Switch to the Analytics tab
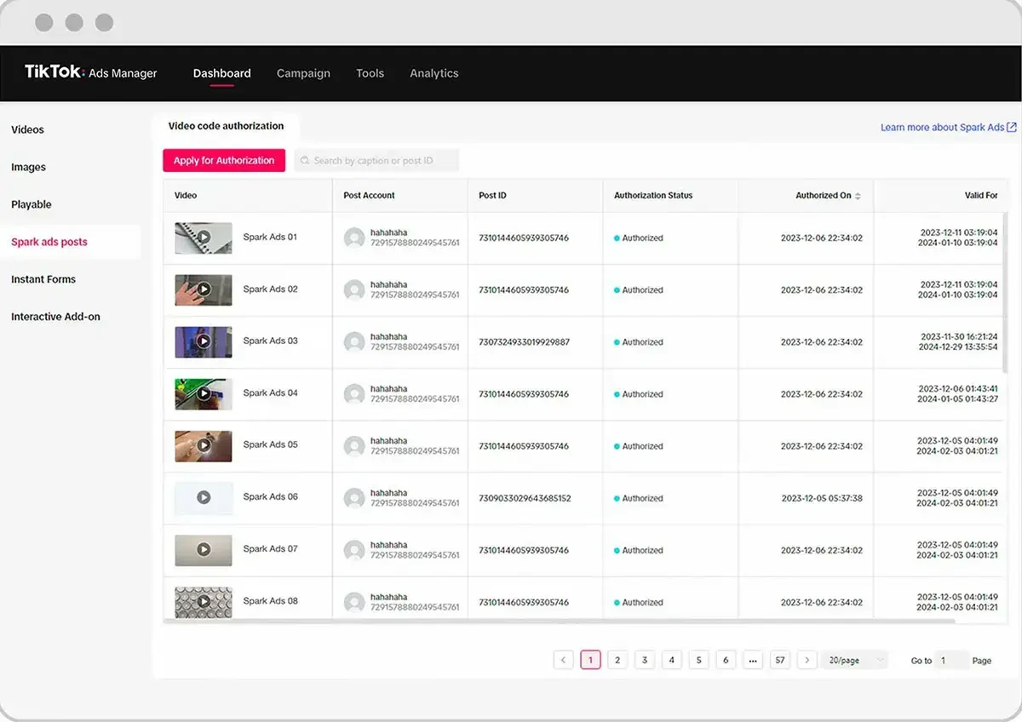This screenshot has width=1022, height=722. coord(433,73)
